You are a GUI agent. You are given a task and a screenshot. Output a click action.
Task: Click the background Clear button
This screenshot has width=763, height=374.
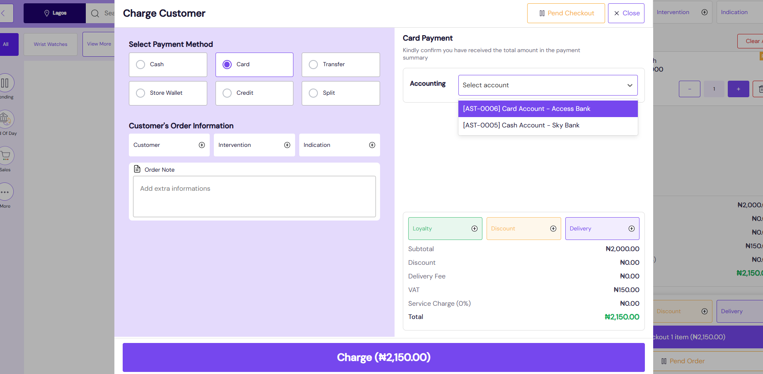pos(751,41)
